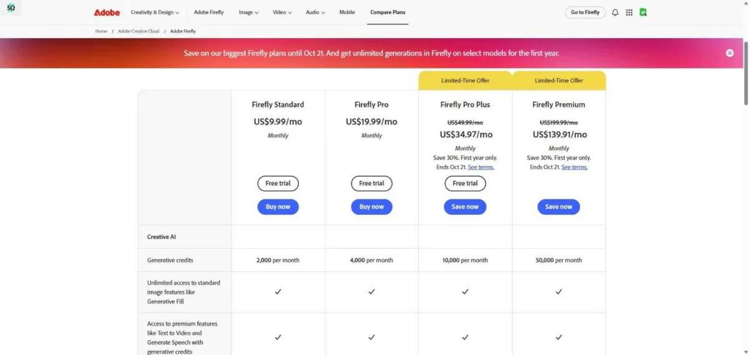Click the Firefly Pro Plus plan heading
This screenshot has width=749, height=355.
[465, 105]
